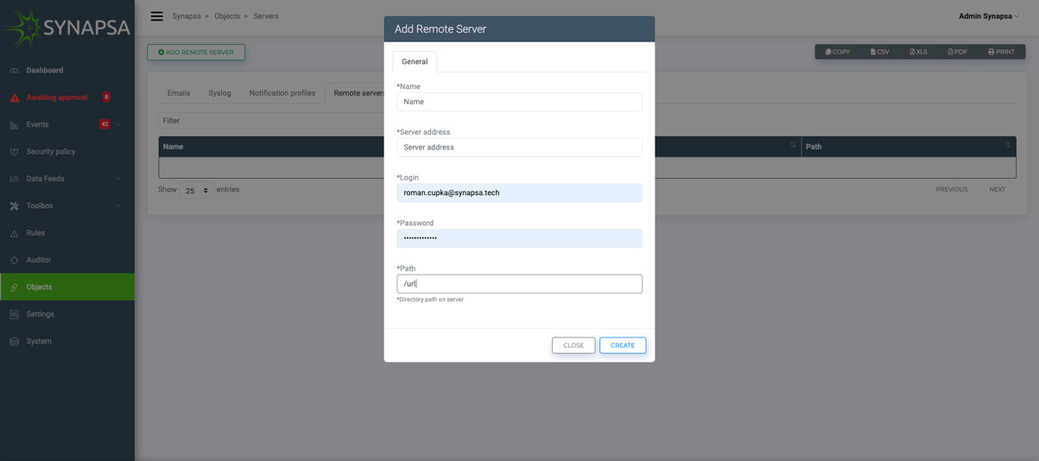This screenshot has height=461, width=1039.
Task: Click the Print button
Action: (1001, 52)
